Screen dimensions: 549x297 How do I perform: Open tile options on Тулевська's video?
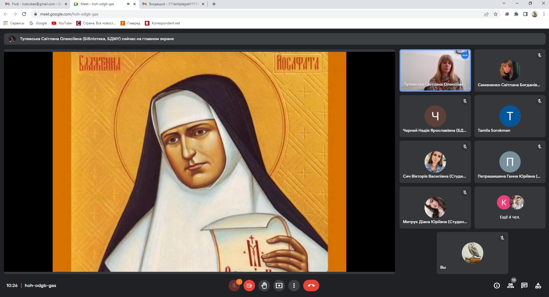point(465,55)
